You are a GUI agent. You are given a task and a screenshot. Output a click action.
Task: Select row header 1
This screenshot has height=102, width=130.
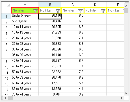pos(6,16)
